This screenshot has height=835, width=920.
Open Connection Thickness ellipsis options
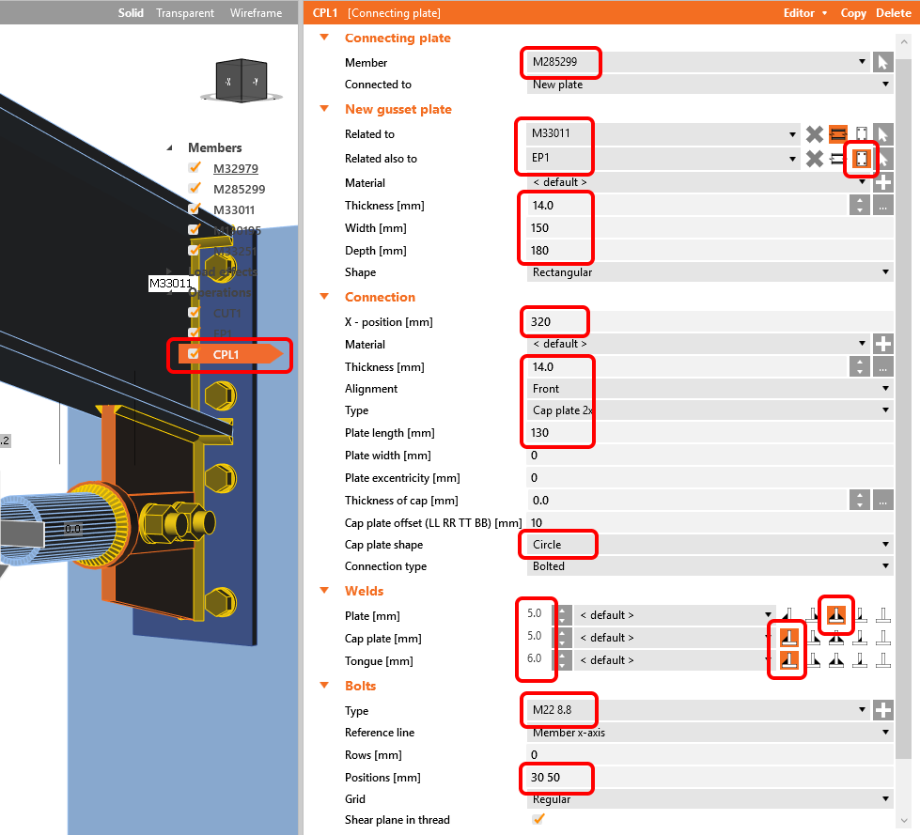point(883,367)
